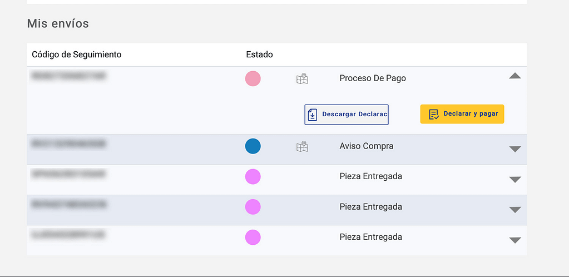Select the Código de Seguimiento column header
The height and width of the screenshot is (277, 569).
[77, 55]
